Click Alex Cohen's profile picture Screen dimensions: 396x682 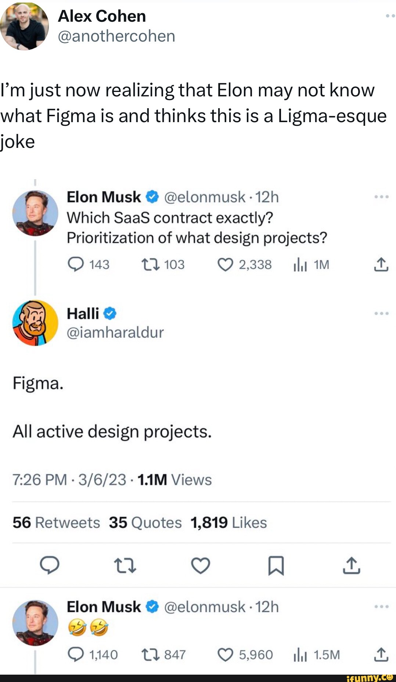coord(25,26)
